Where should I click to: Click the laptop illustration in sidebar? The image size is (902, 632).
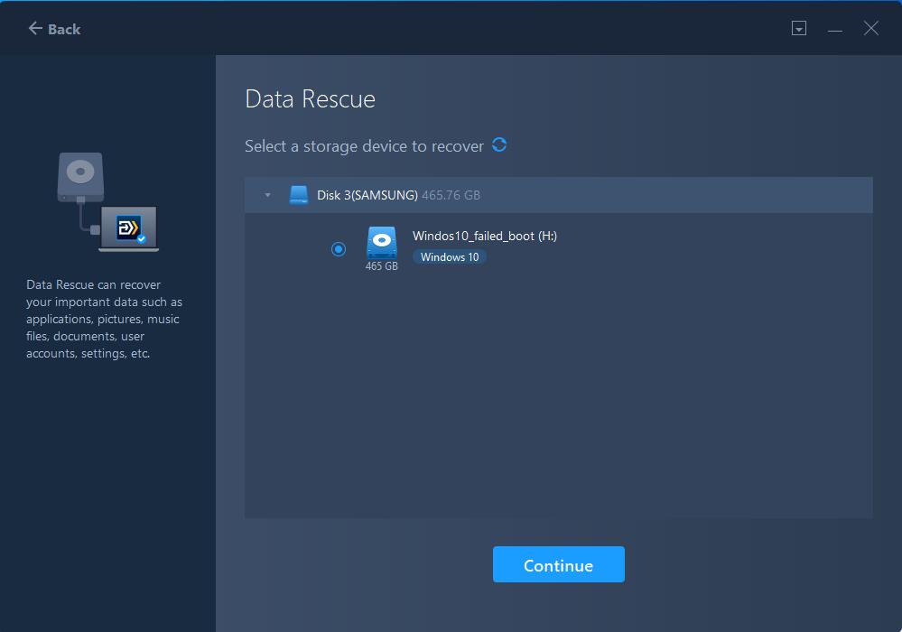pos(129,228)
